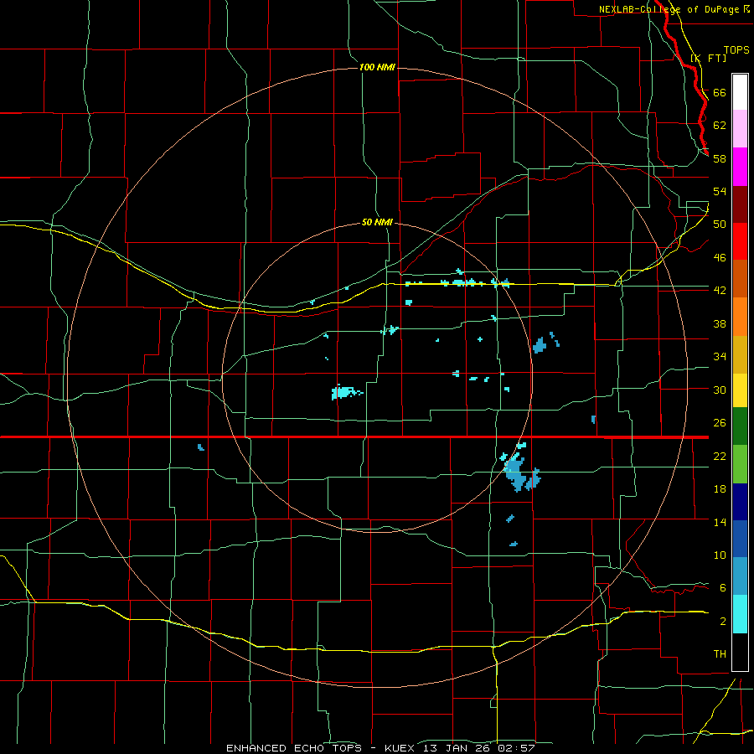Click the TH threshold label
The height and width of the screenshot is (754, 754).
coord(720,653)
